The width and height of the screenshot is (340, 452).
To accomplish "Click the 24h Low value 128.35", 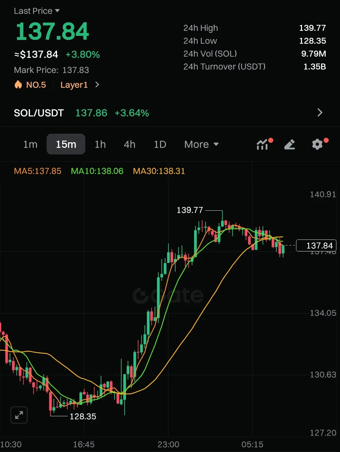I will (x=312, y=41).
